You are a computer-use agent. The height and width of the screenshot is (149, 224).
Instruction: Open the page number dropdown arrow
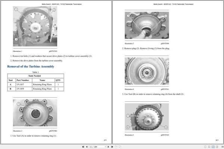click(x=105, y=147)
